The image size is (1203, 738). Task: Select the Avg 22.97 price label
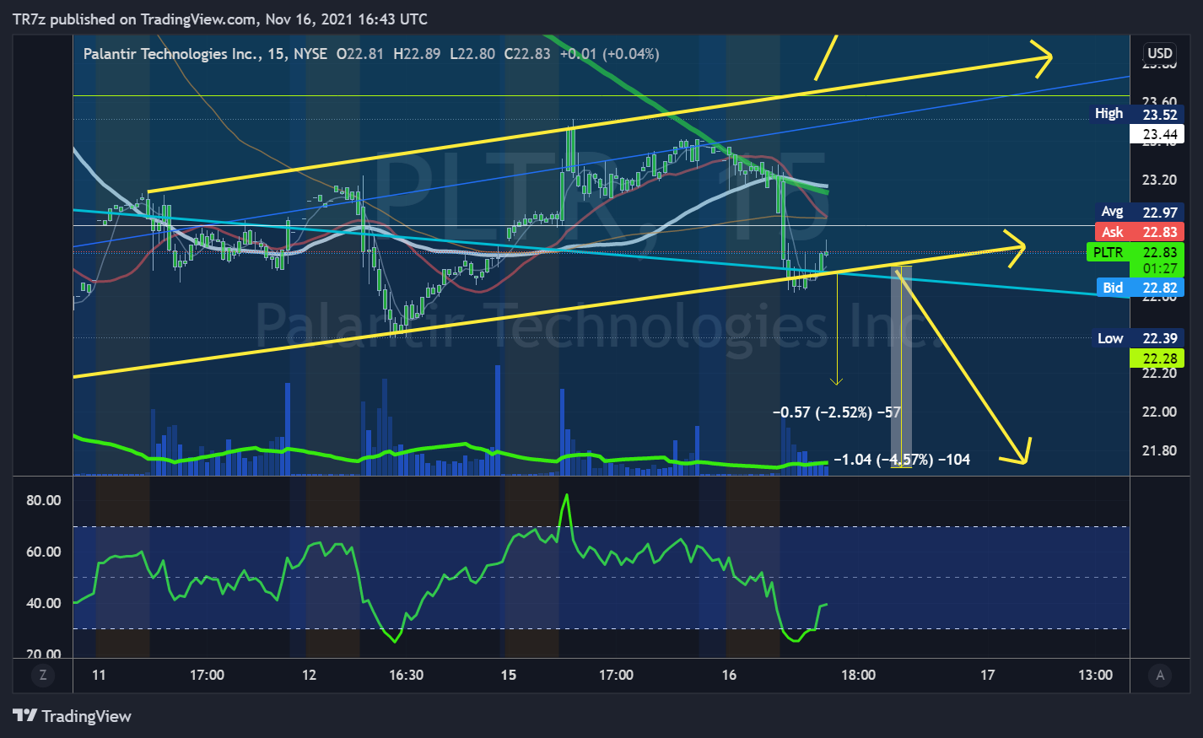(x=1139, y=212)
